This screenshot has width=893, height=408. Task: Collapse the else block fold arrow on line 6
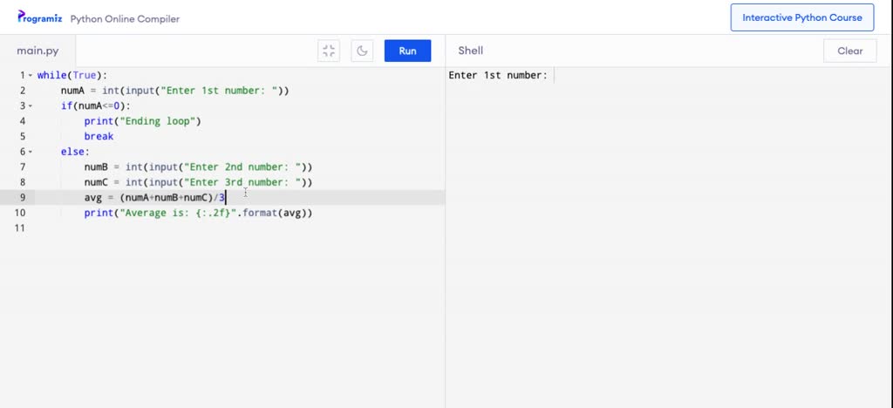coord(31,152)
